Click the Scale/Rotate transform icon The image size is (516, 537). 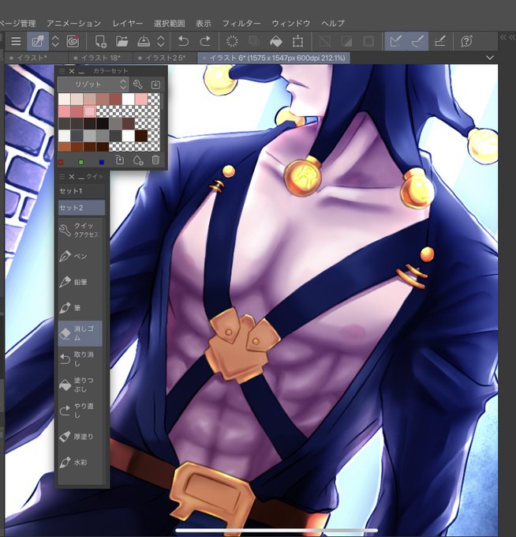pos(297,41)
